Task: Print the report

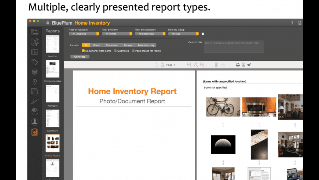Action: (x=238, y=65)
